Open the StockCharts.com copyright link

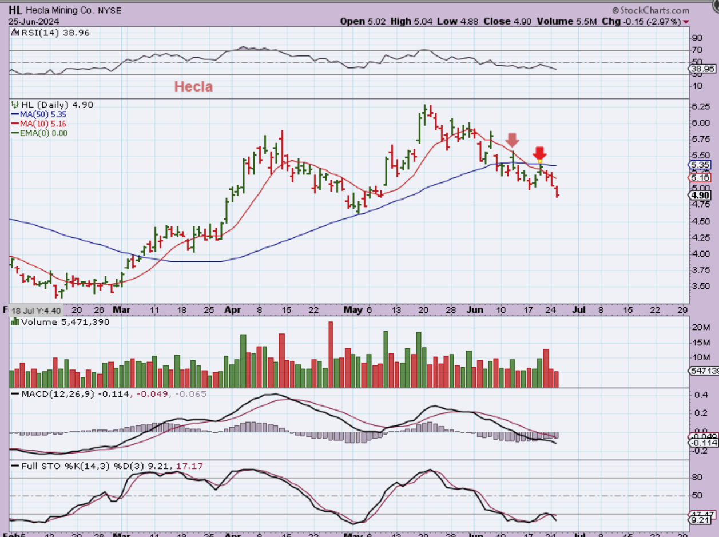[651, 10]
